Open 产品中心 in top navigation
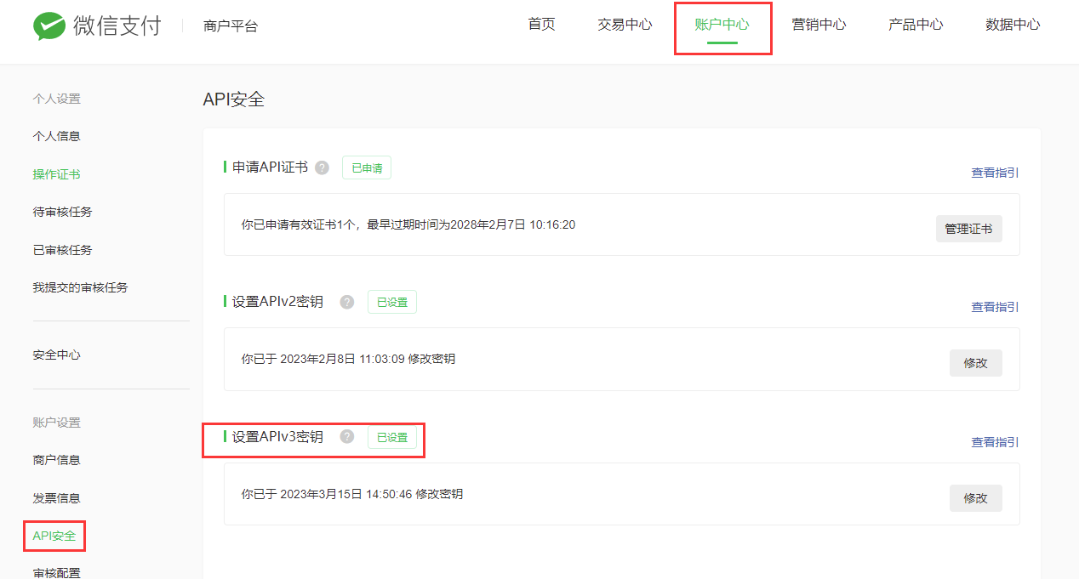The width and height of the screenshot is (1079, 579). (x=916, y=25)
